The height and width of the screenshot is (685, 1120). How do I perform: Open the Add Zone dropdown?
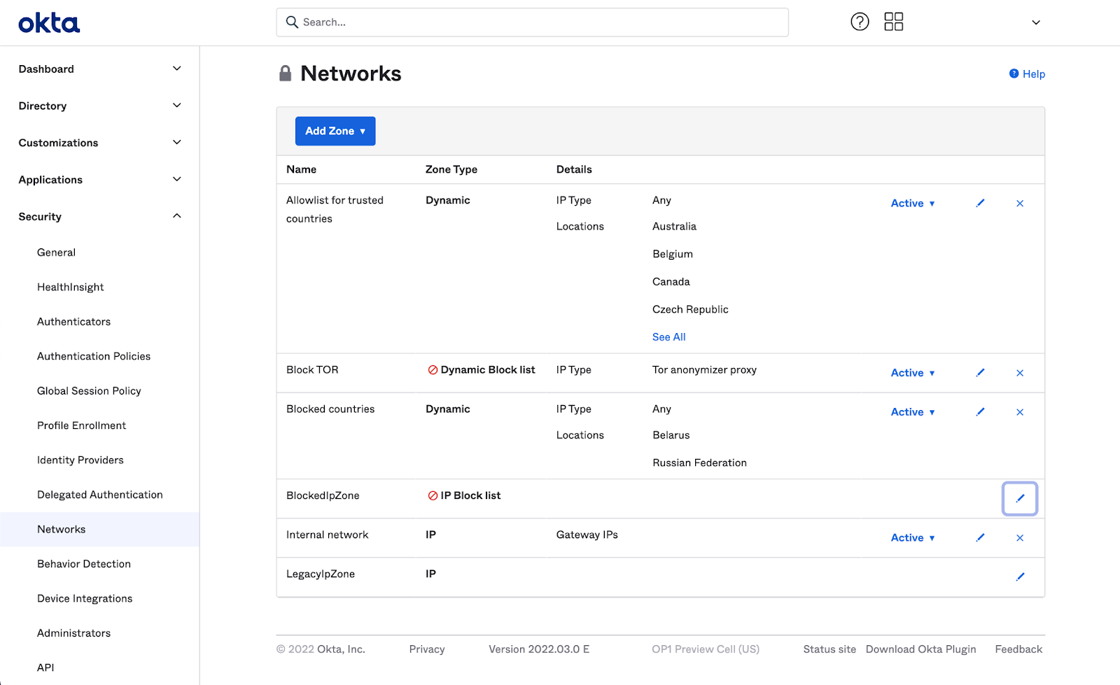click(x=335, y=131)
